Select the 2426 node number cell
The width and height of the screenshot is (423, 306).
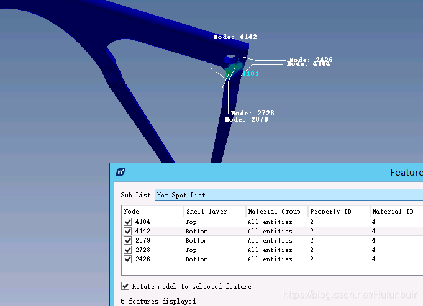click(x=142, y=259)
